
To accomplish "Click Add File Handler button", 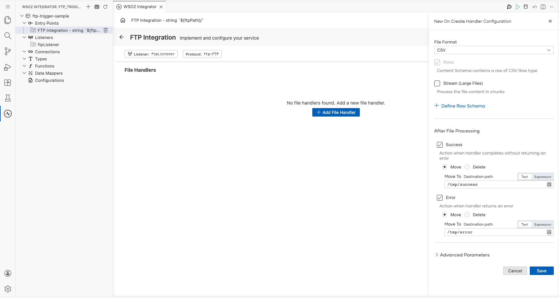I will point(336,112).
